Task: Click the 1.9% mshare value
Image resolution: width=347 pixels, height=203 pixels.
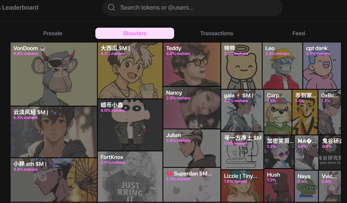Action: coord(236,143)
